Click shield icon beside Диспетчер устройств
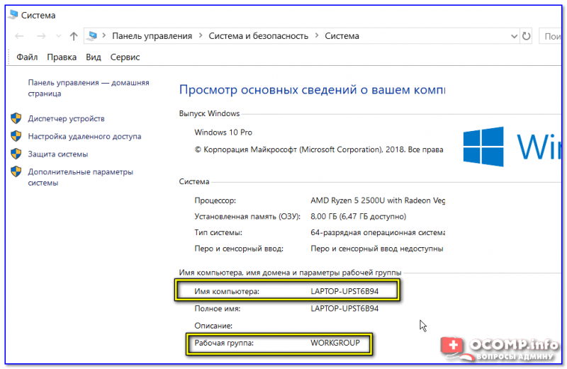Viewport: 567px width, 369px height. coord(16,118)
